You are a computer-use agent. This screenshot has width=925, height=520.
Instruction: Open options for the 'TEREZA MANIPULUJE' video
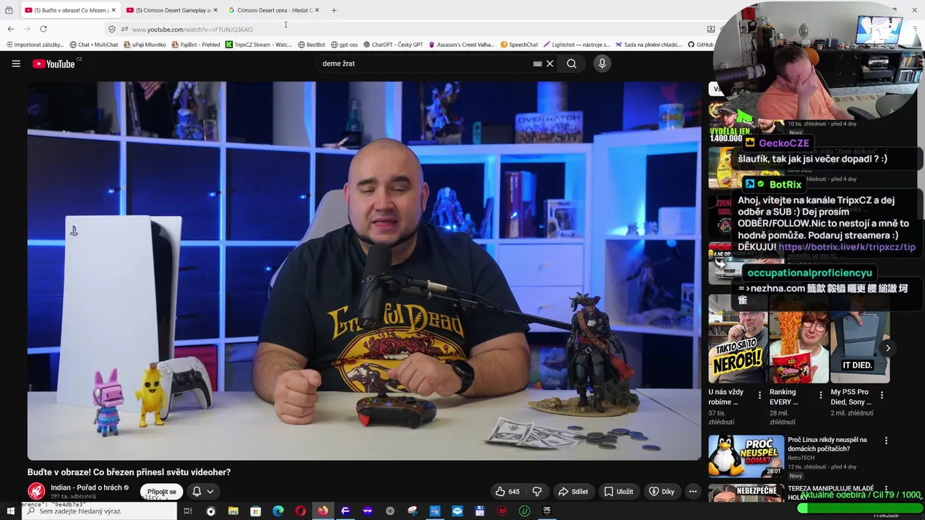pyautogui.click(x=886, y=490)
